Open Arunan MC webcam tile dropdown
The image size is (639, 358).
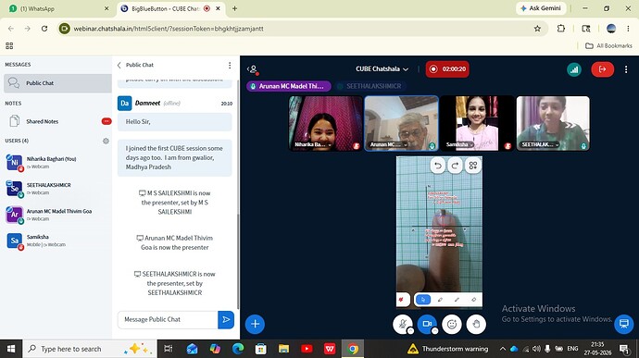click(405, 145)
